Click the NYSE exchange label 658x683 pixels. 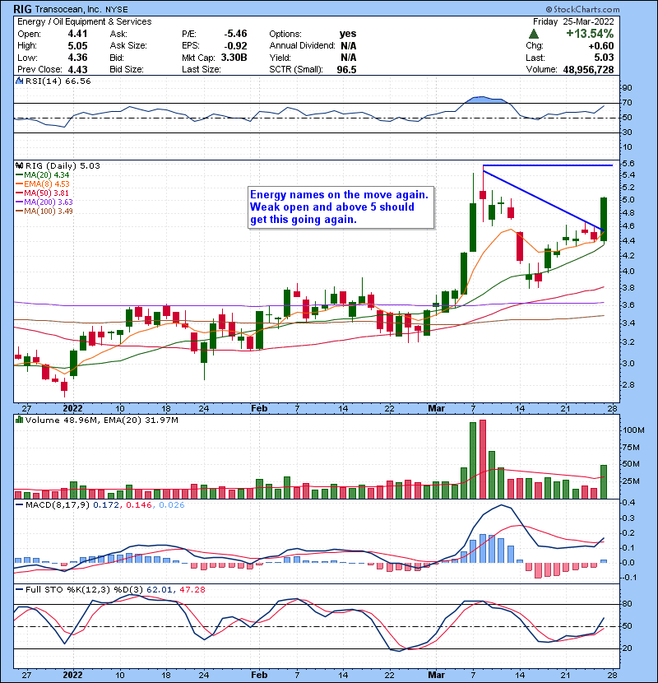pos(116,9)
